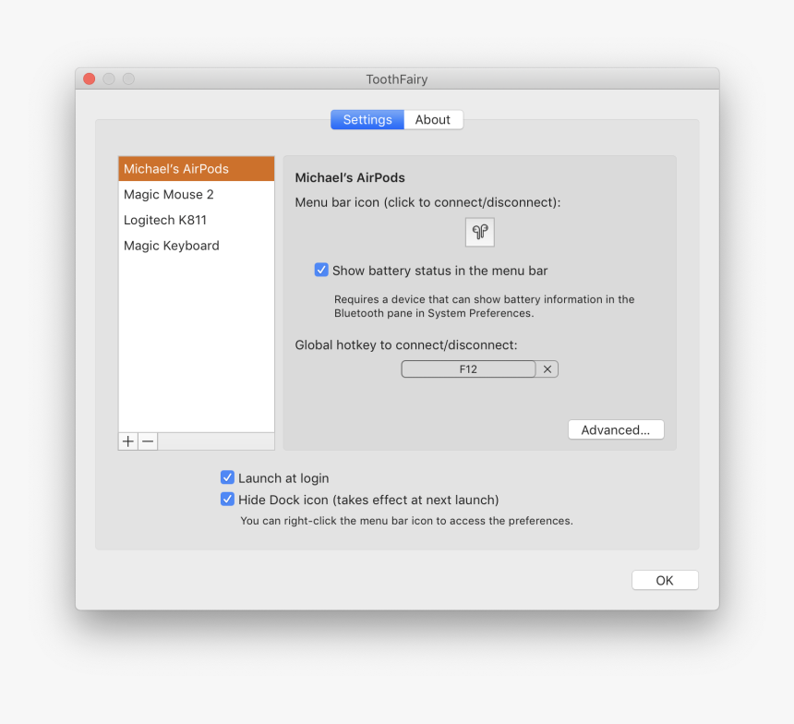
Task: Open the Advanced settings
Action: click(616, 429)
